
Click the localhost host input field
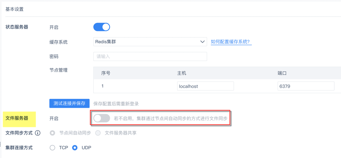point(205,86)
